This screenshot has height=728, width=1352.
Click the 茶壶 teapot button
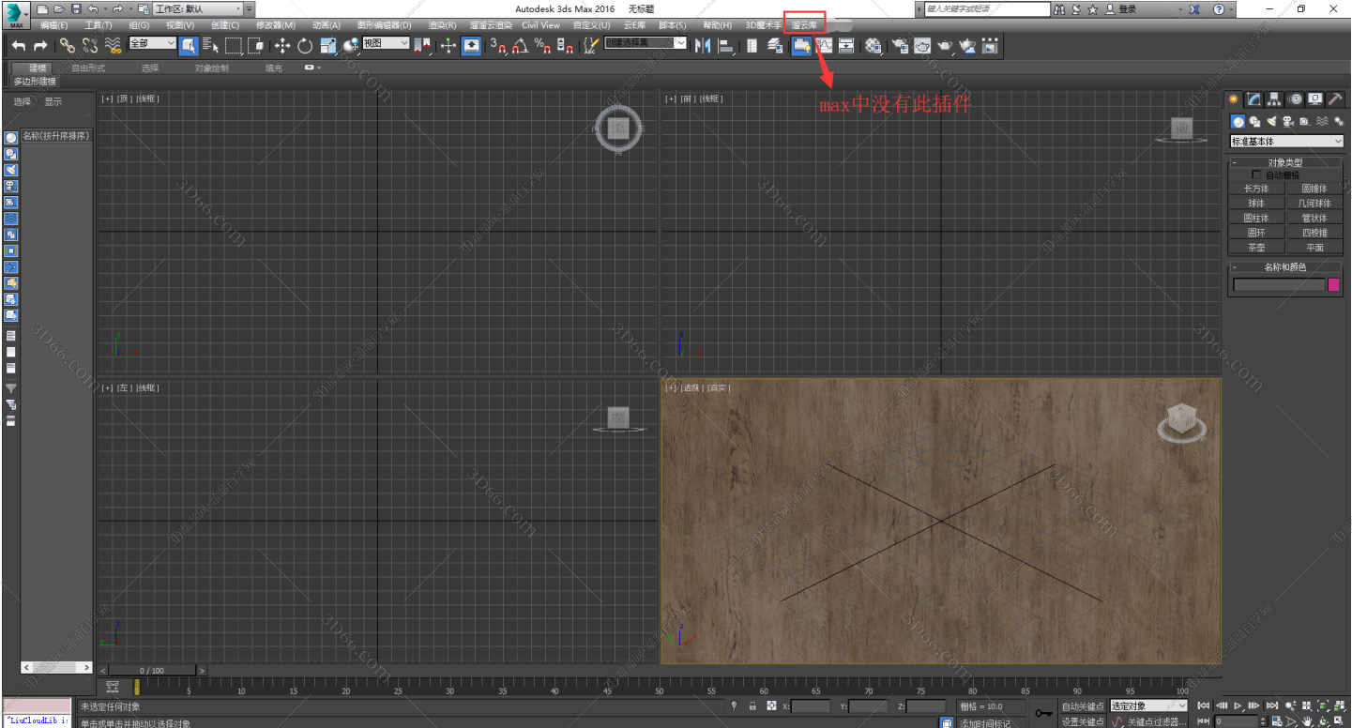click(x=1256, y=248)
